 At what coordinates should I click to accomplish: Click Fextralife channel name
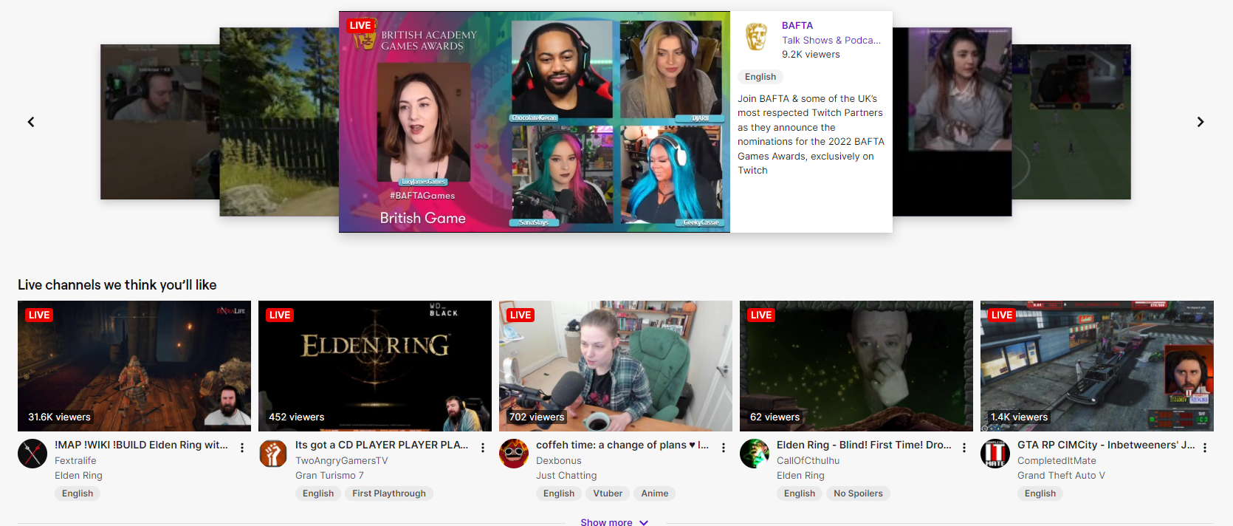(x=75, y=460)
